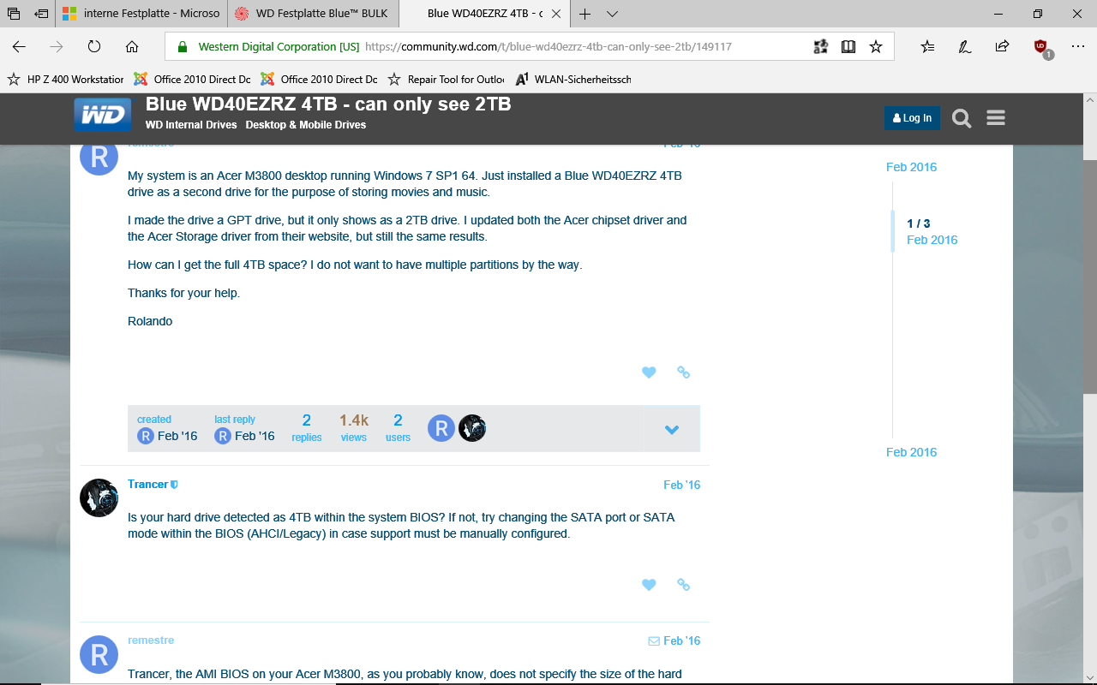Refresh the page with reload icon

coord(94,47)
